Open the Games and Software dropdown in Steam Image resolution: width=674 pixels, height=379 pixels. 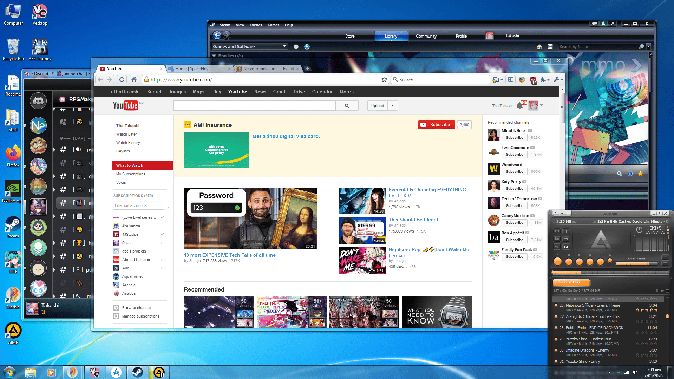click(x=250, y=46)
